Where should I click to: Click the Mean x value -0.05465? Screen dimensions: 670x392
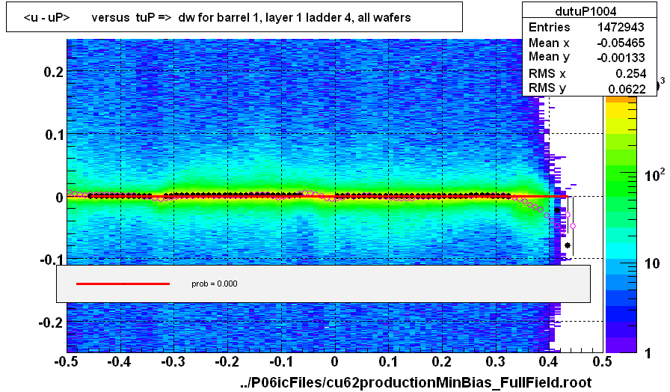(621, 43)
